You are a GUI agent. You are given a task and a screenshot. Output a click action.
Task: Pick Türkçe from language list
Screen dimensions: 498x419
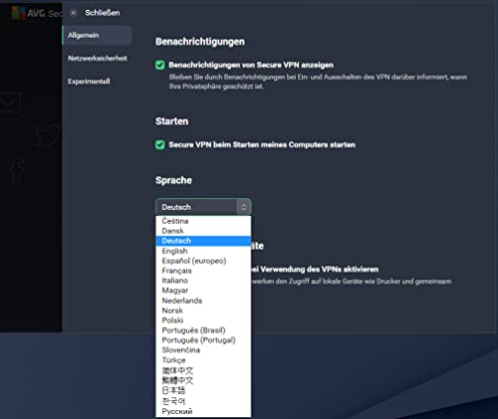click(203, 360)
